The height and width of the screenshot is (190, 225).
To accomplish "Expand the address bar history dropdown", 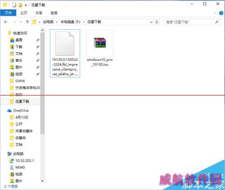I will click(151, 22).
